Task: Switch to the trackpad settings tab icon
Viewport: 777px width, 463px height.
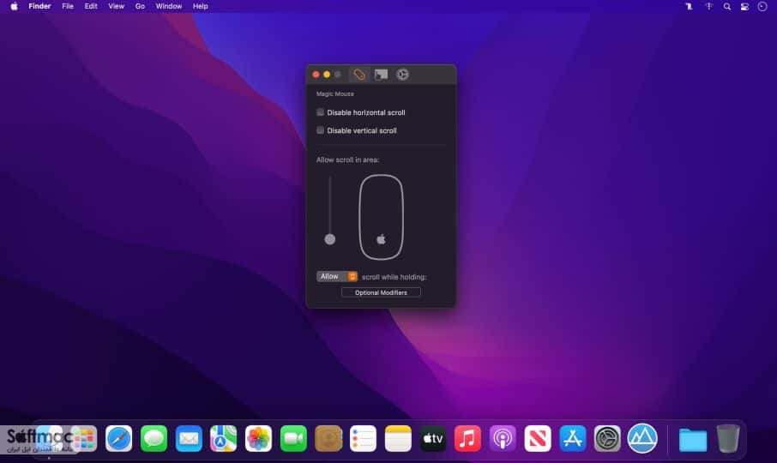Action: [381, 75]
